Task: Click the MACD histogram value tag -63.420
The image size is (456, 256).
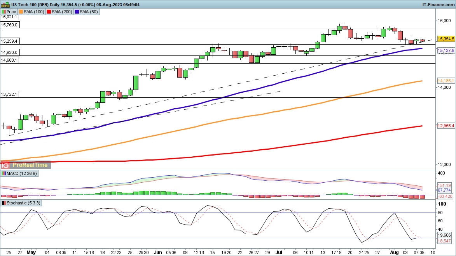Action: (x=445, y=197)
